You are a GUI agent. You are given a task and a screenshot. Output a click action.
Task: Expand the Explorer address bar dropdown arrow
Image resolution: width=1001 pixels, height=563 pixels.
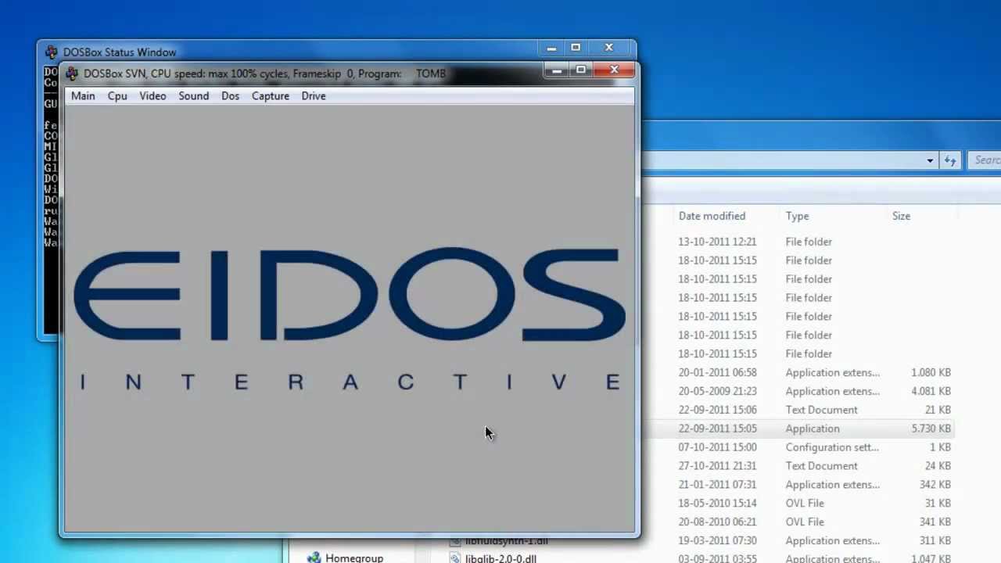tap(930, 160)
